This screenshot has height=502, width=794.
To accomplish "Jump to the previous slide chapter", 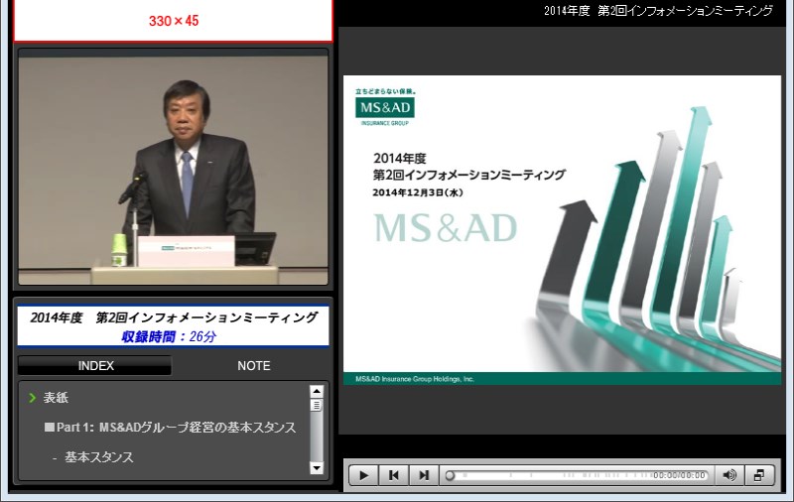I will pos(393,475).
